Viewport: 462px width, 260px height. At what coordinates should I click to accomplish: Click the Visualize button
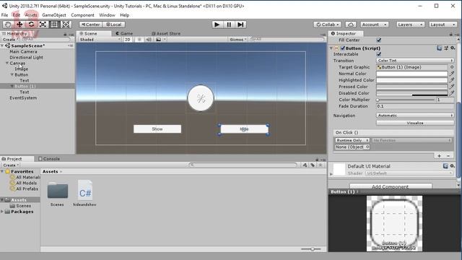pos(415,123)
